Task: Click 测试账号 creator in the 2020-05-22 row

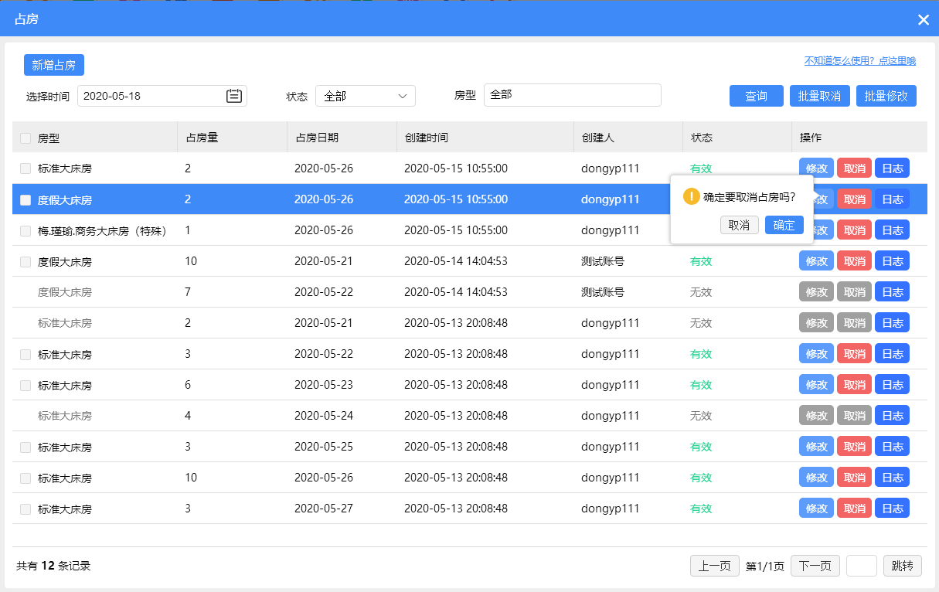Action: tap(603, 292)
